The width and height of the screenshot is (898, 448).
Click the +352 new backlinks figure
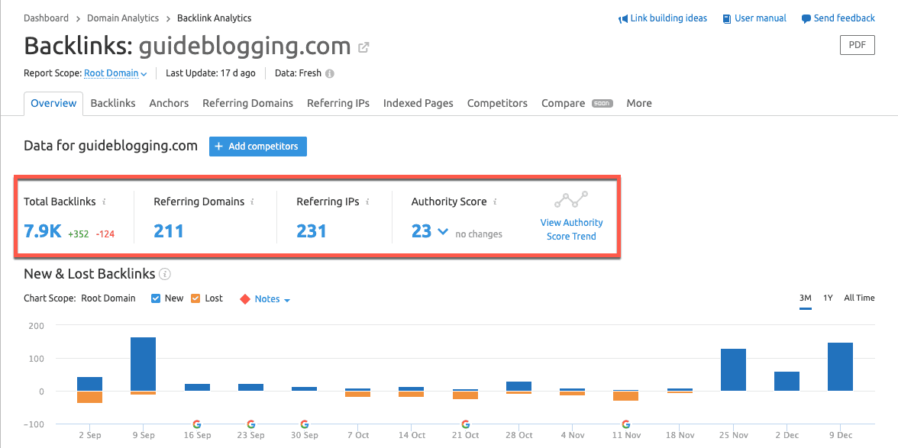click(x=79, y=234)
